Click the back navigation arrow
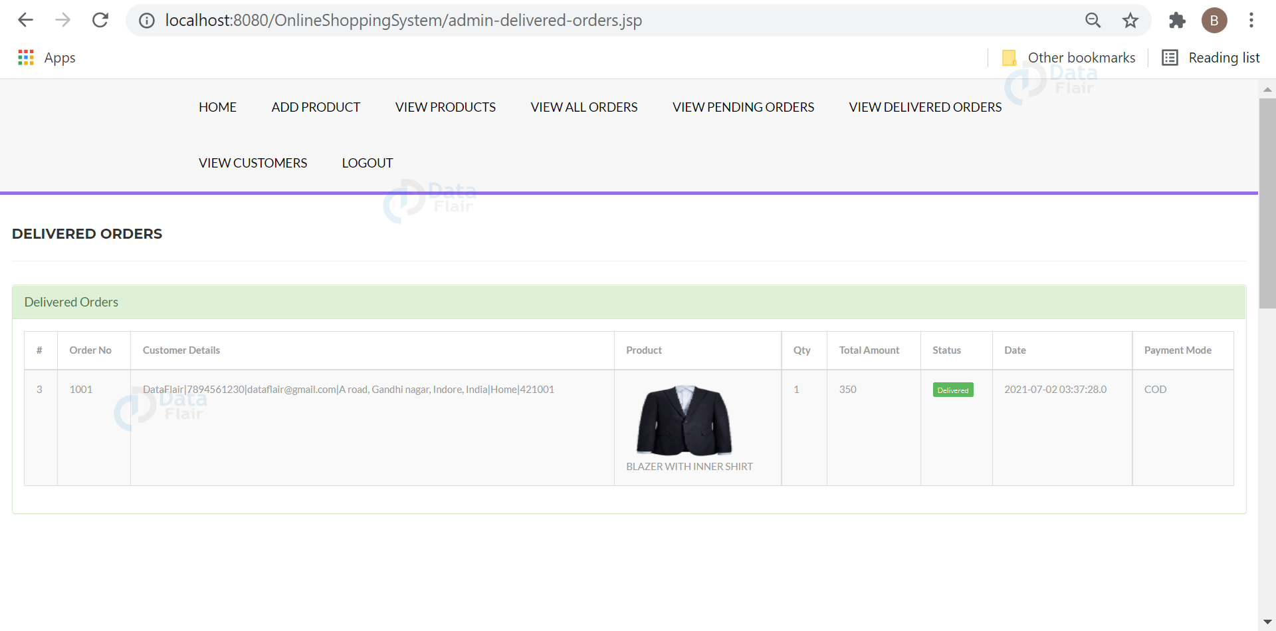The image size is (1276, 631). click(x=25, y=20)
